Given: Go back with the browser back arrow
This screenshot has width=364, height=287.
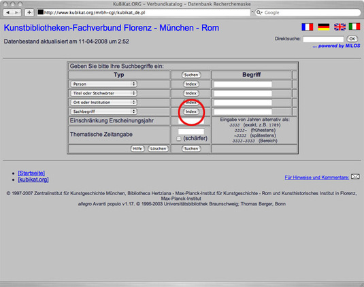Looking at the screenshot, I should coord(7,12).
